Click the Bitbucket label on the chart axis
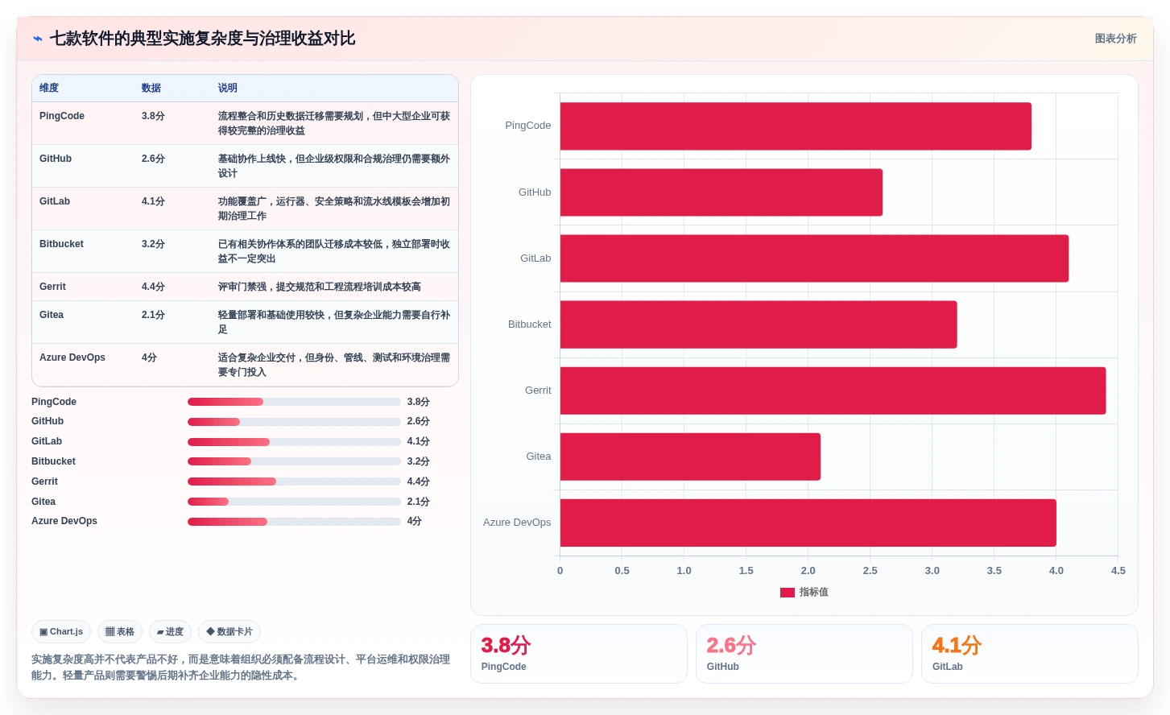The width and height of the screenshot is (1170, 715). point(530,324)
